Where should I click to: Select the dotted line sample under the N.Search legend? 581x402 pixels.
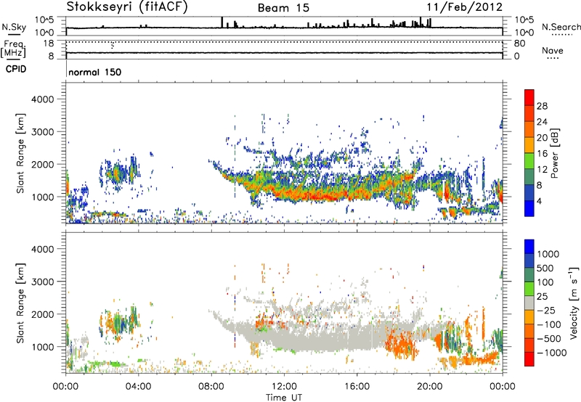click(x=562, y=35)
